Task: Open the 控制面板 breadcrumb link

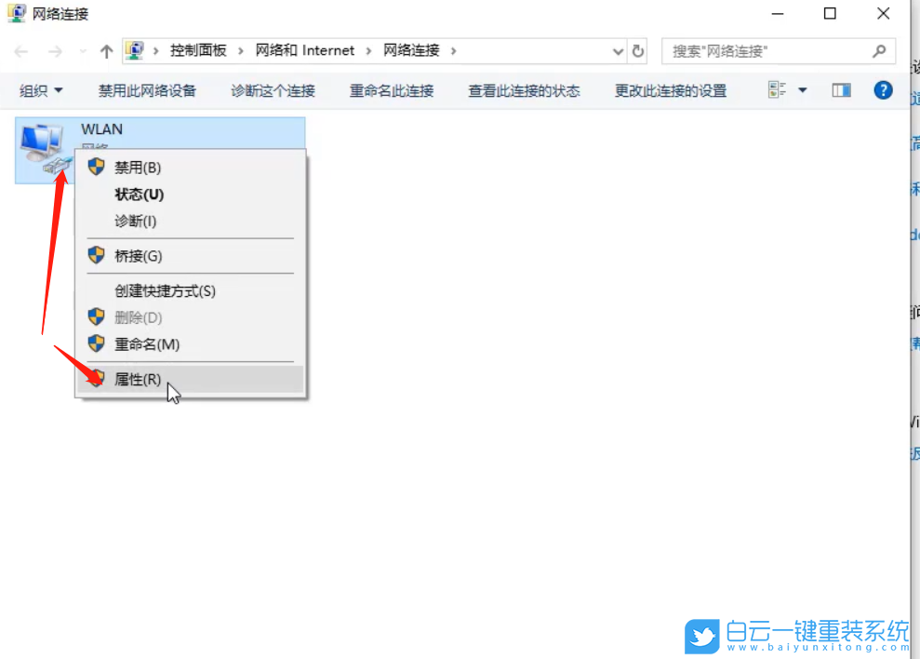Action: (200, 50)
